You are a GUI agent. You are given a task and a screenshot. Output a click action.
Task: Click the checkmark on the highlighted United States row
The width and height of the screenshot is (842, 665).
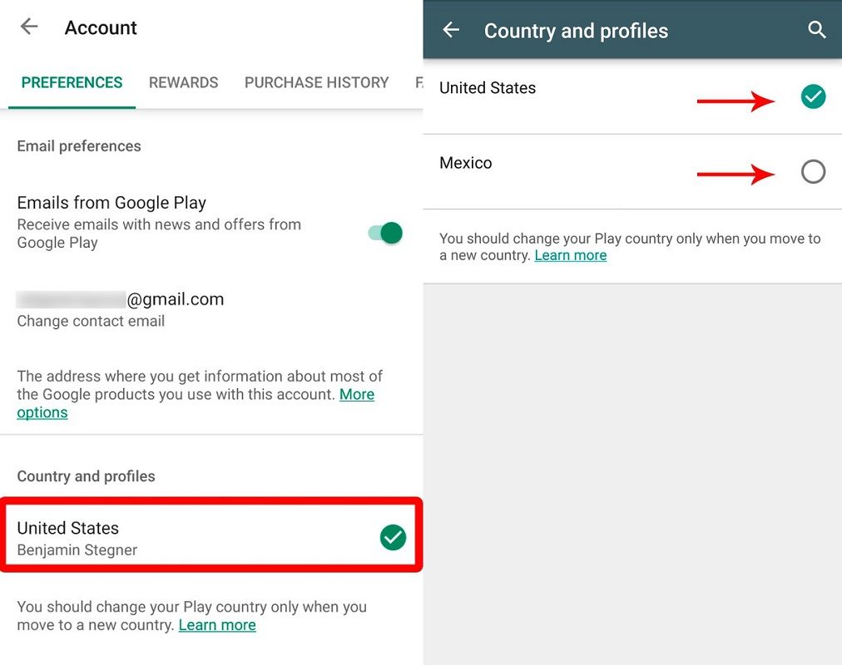pyautogui.click(x=392, y=538)
